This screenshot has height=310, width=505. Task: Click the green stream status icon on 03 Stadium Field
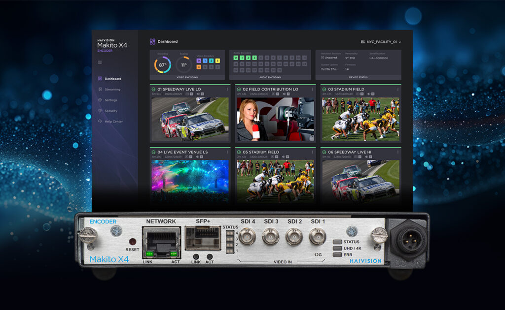point(324,89)
